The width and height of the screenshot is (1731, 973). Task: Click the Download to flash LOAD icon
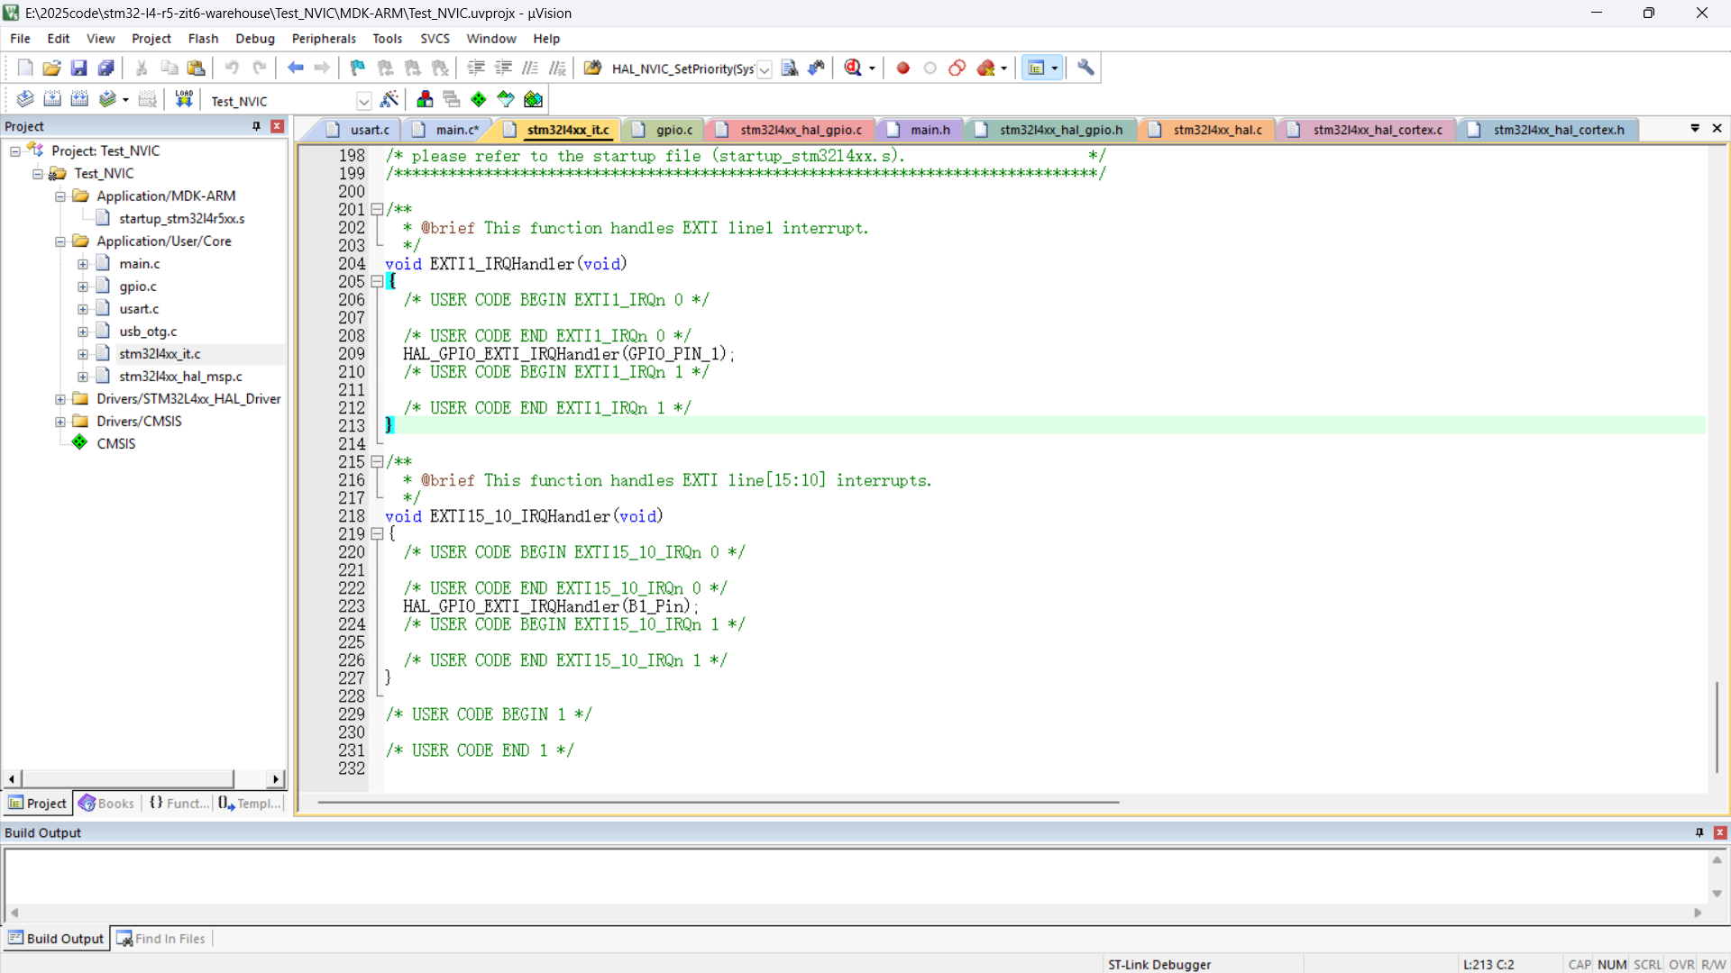[184, 99]
